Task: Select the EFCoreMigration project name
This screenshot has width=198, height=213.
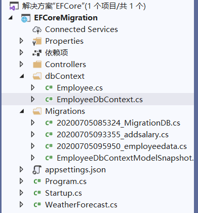Action: 66,18
